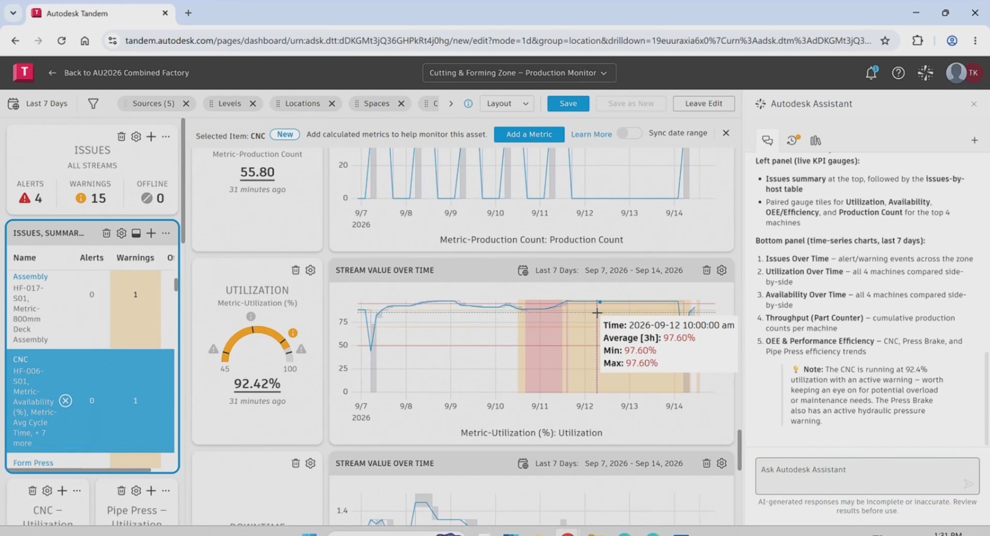Image resolution: width=990 pixels, height=536 pixels.
Task: Open settings of Utilization stream chart
Action: (x=721, y=270)
